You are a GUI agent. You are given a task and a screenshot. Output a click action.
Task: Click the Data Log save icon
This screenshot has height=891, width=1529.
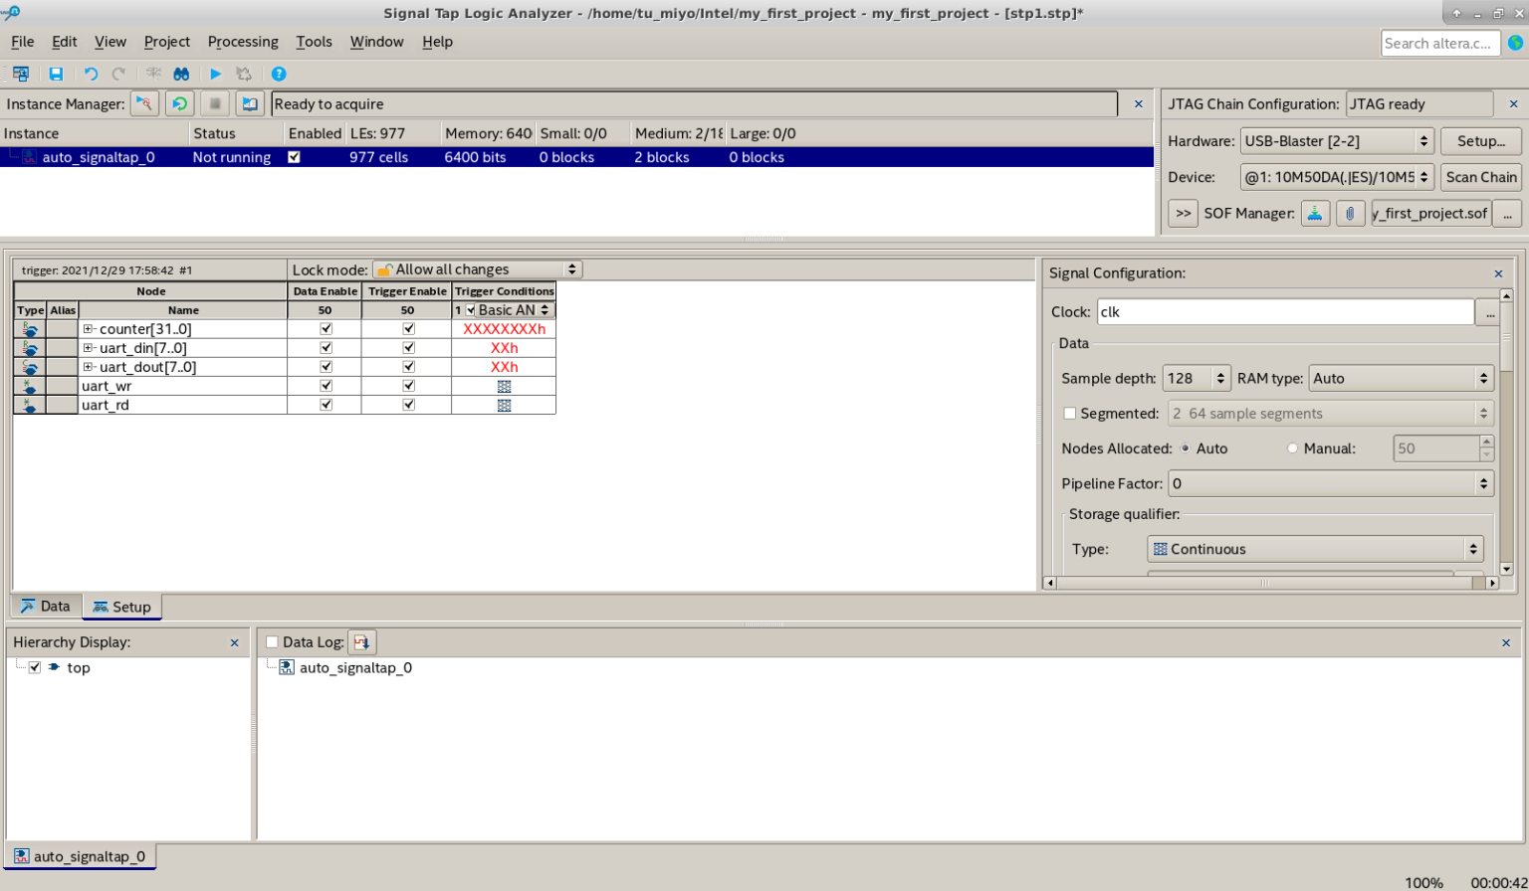pyautogui.click(x=361, y=642)
